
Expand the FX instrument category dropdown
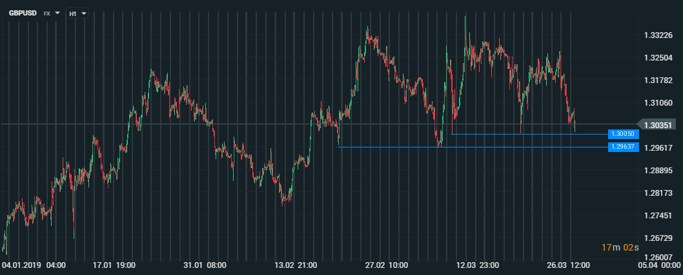[52, 14]
